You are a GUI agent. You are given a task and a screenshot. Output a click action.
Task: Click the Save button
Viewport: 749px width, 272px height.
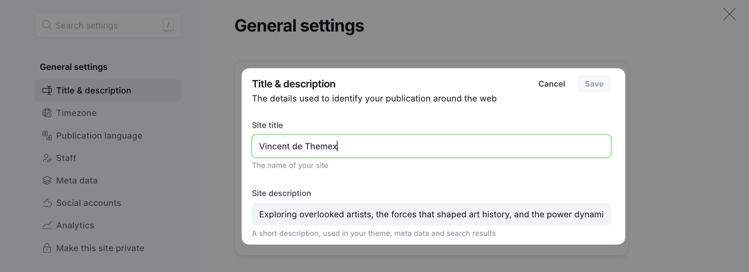[594, 84]
